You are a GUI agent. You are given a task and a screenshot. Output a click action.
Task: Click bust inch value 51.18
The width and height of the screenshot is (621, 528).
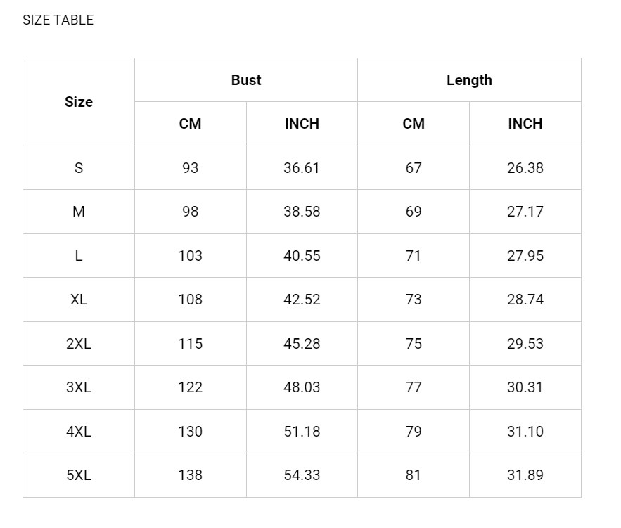[302, 432]
